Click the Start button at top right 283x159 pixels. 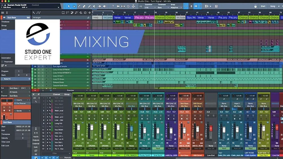coord(263,6)
